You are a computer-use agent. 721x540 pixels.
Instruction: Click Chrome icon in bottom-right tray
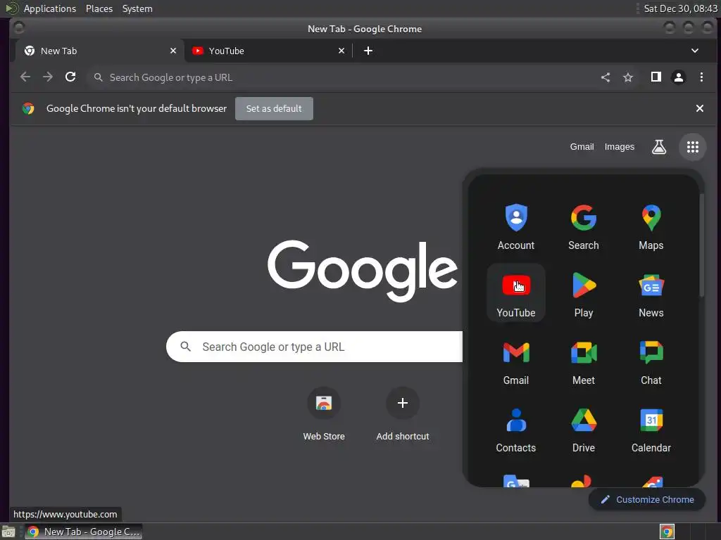click(x=667, y=532)
